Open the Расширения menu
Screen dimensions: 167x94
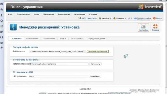pos(79,14)
